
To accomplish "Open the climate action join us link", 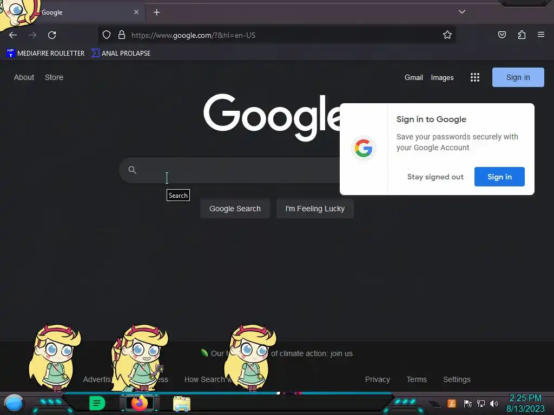I will pyautogui.click(x=278, y=353).
